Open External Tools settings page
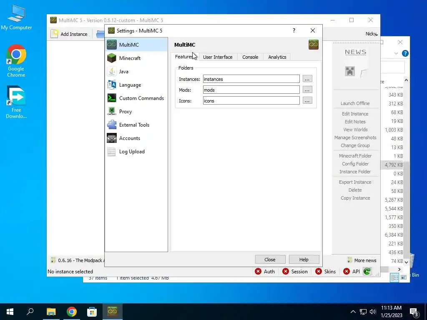 click(x=136, y=125)
